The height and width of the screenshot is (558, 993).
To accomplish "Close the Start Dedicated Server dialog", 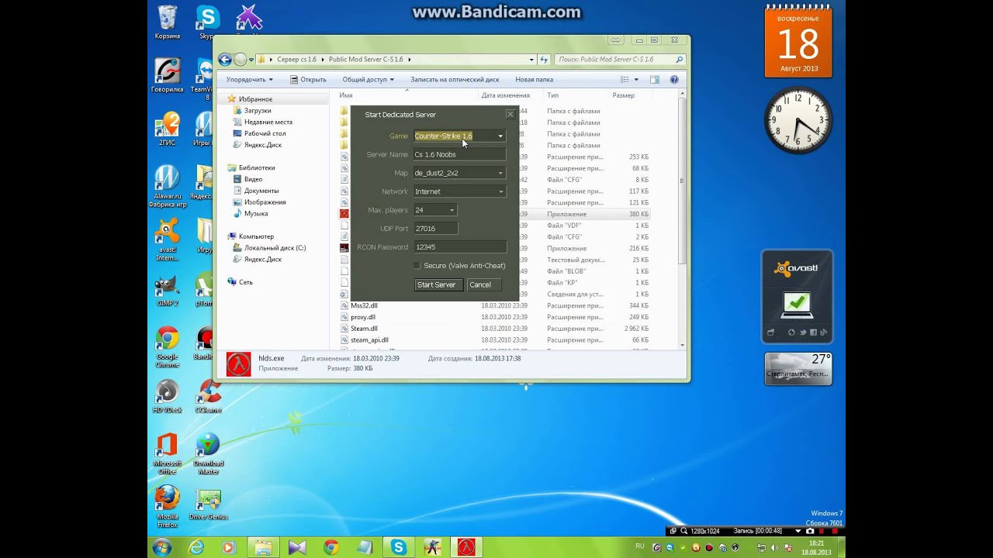I will [510, 114].
